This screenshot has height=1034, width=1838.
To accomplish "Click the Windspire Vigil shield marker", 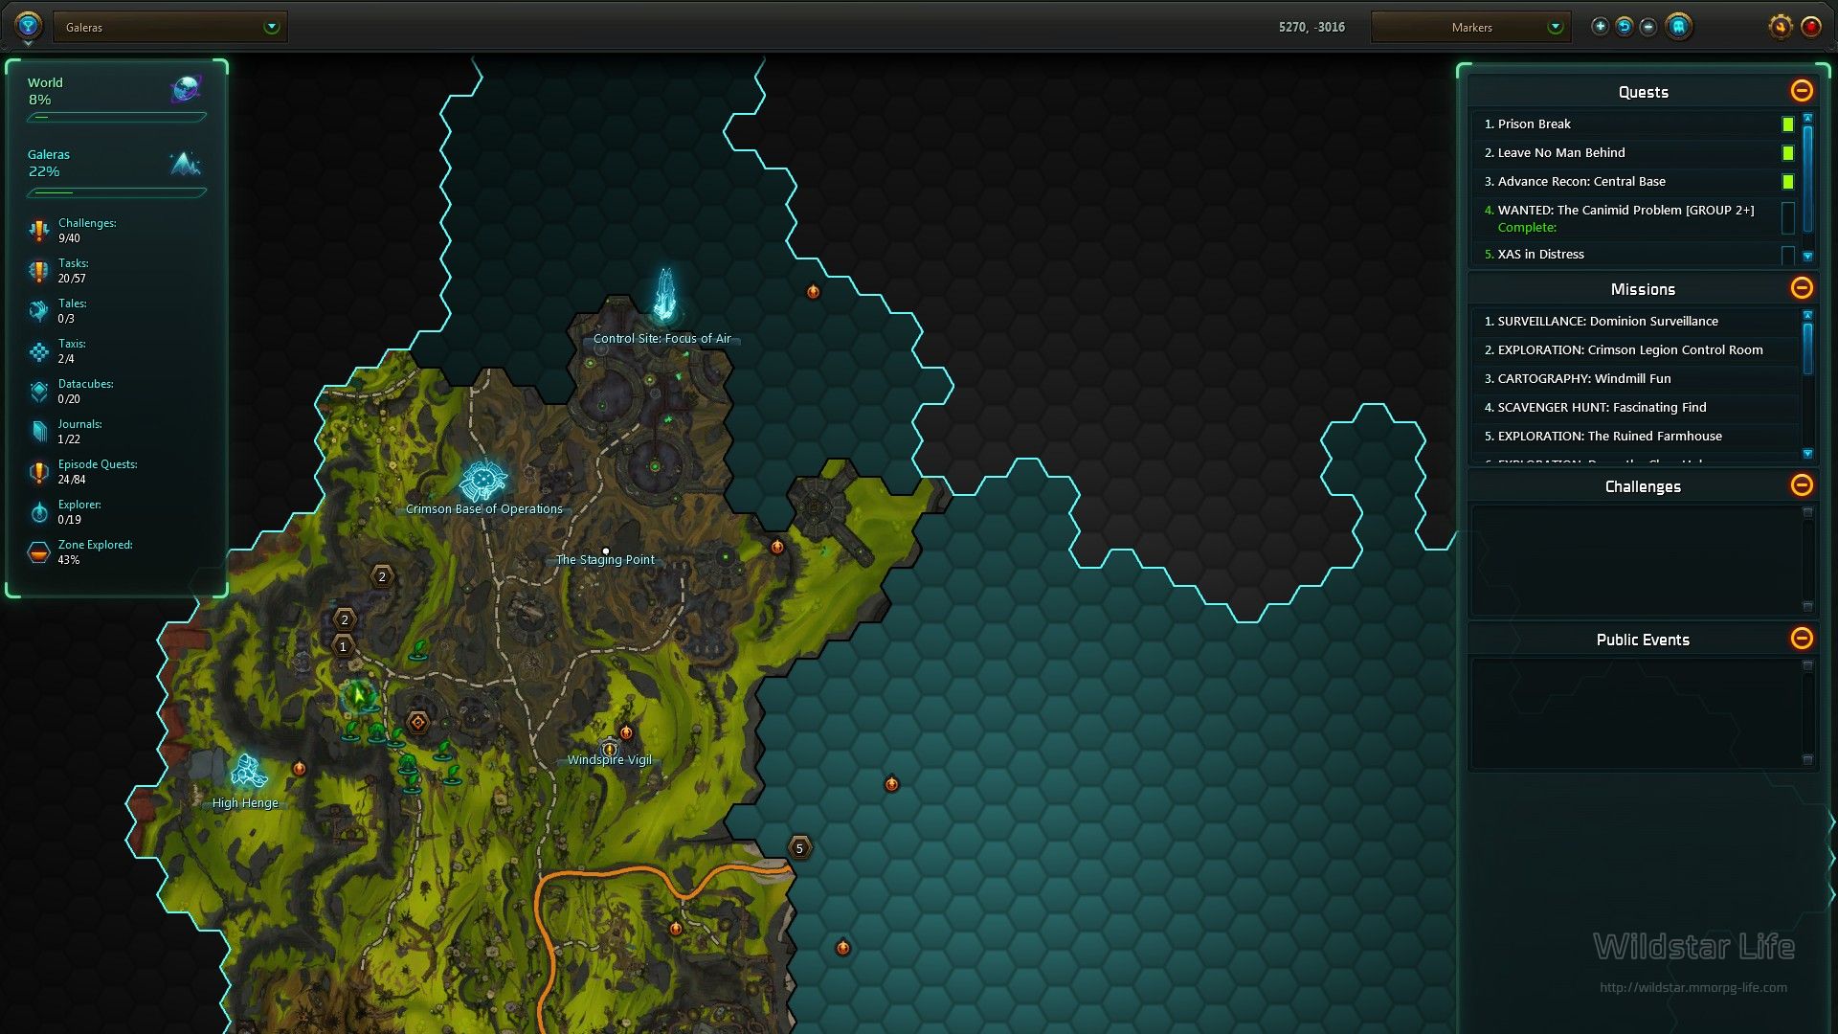I will (610, 748).
